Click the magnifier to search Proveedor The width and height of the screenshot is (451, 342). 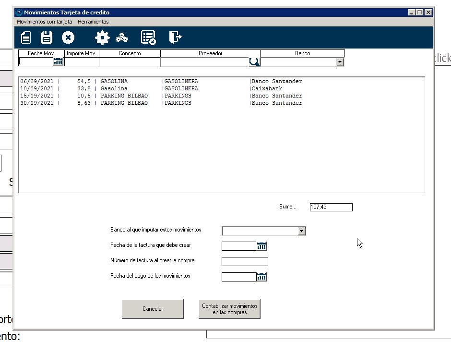(x=254, y=62)
